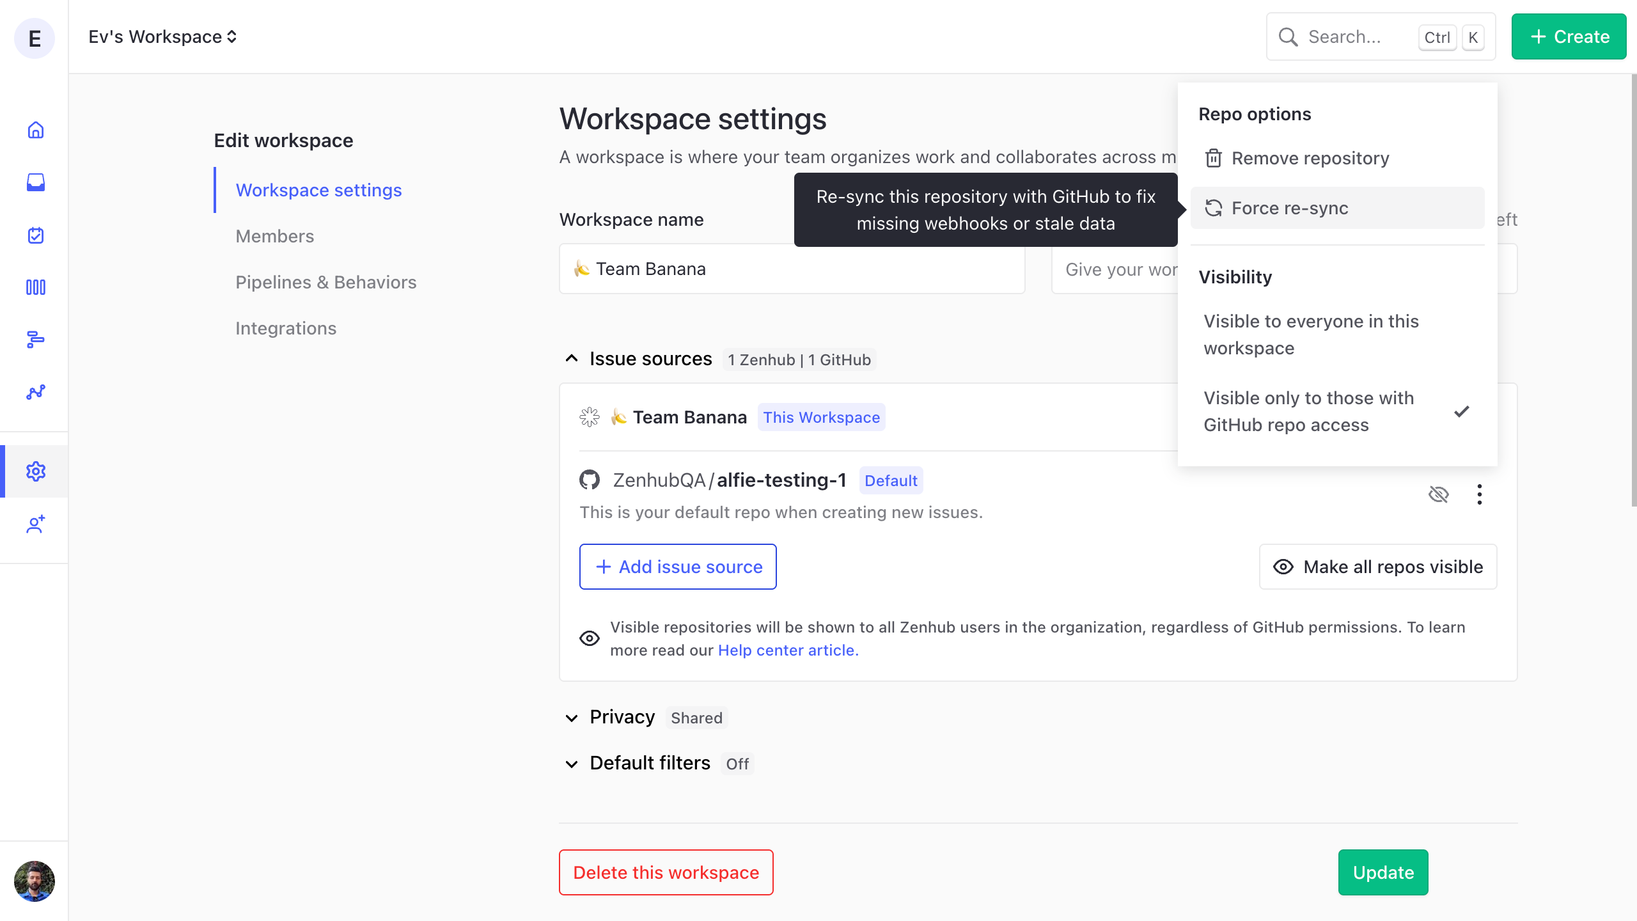
Task: Choose Remove repository
Action: coord(1337,158)
